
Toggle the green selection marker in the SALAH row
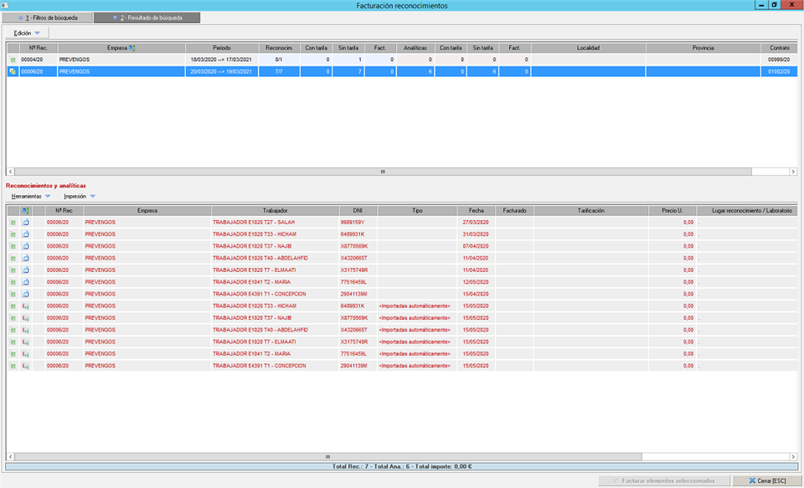click(x=13, y=222)
